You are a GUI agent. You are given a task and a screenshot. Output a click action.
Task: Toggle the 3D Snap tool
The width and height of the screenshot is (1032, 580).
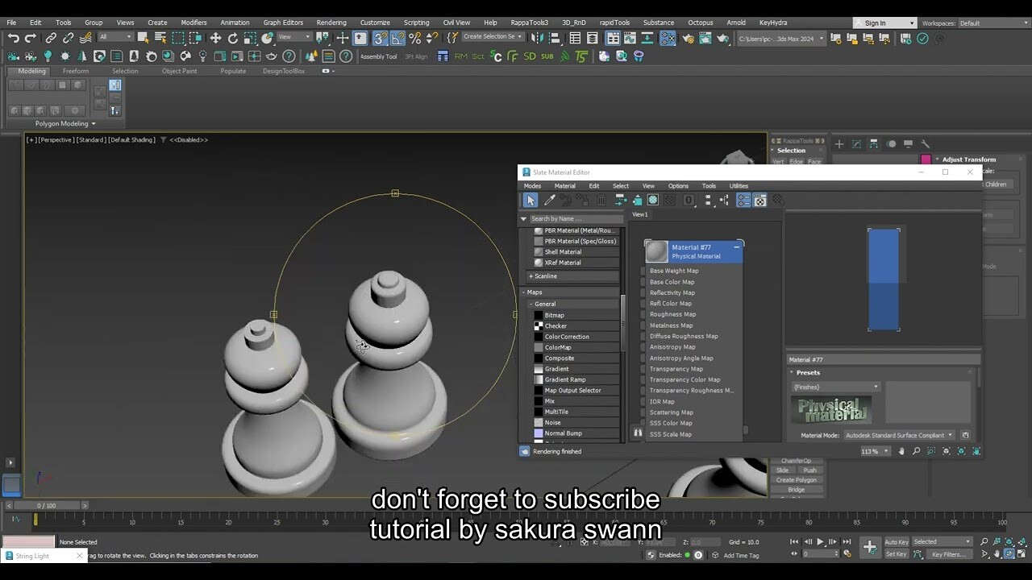pyautogui.click(x=379, y=38)
